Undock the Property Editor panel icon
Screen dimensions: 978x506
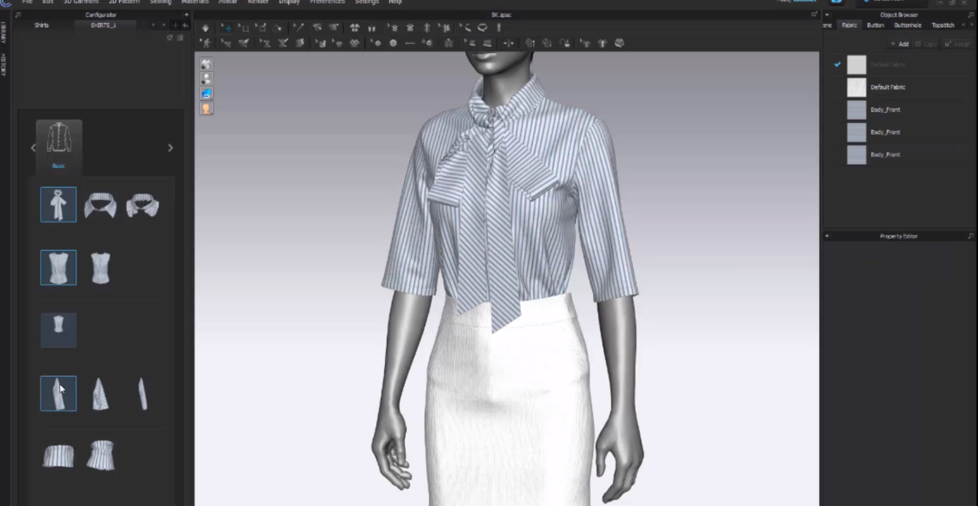[971, 236]
